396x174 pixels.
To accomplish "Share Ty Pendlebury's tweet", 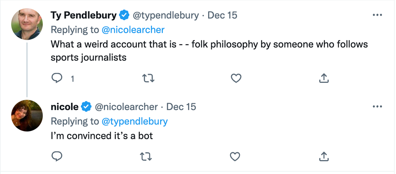I will 324,79.
